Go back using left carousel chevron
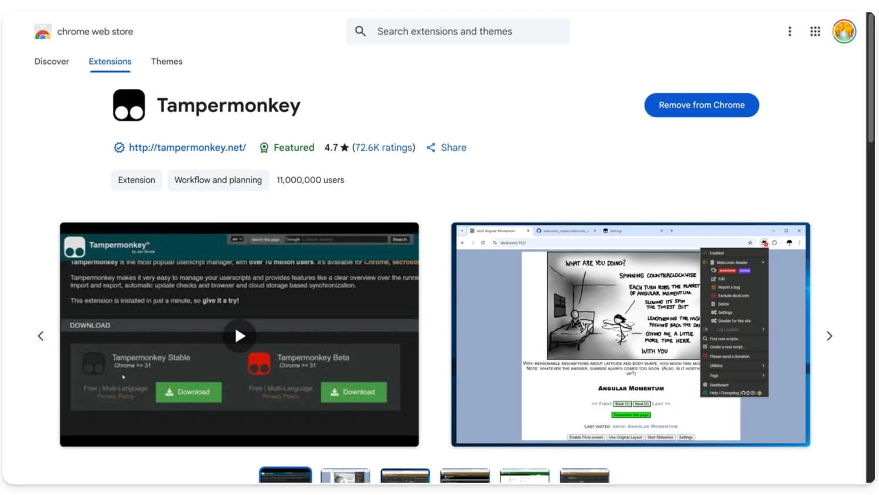 (40, 335)
